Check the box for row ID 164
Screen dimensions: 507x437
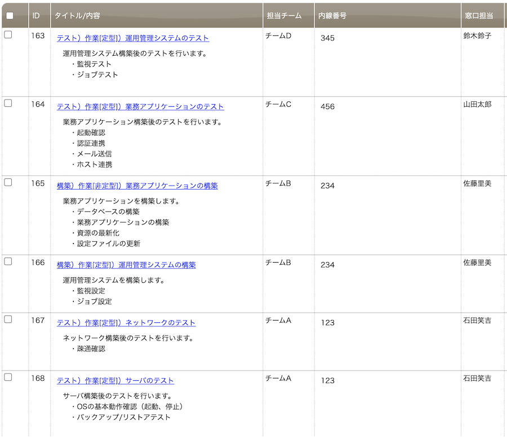8,103
